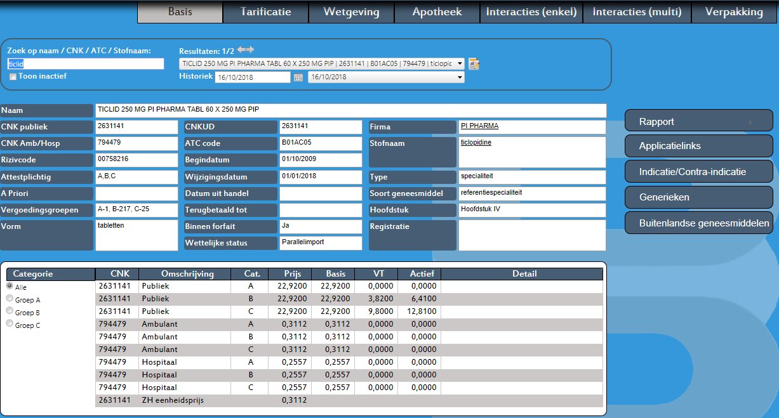Click the Rapport button
Viewport: 779px width, 418px height.
[699, 121]
